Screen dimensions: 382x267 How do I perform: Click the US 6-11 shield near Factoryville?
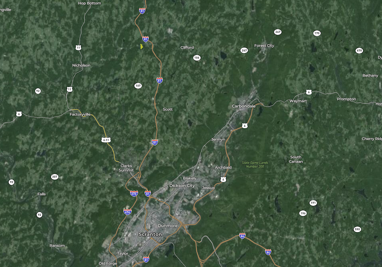click(106, 140)
